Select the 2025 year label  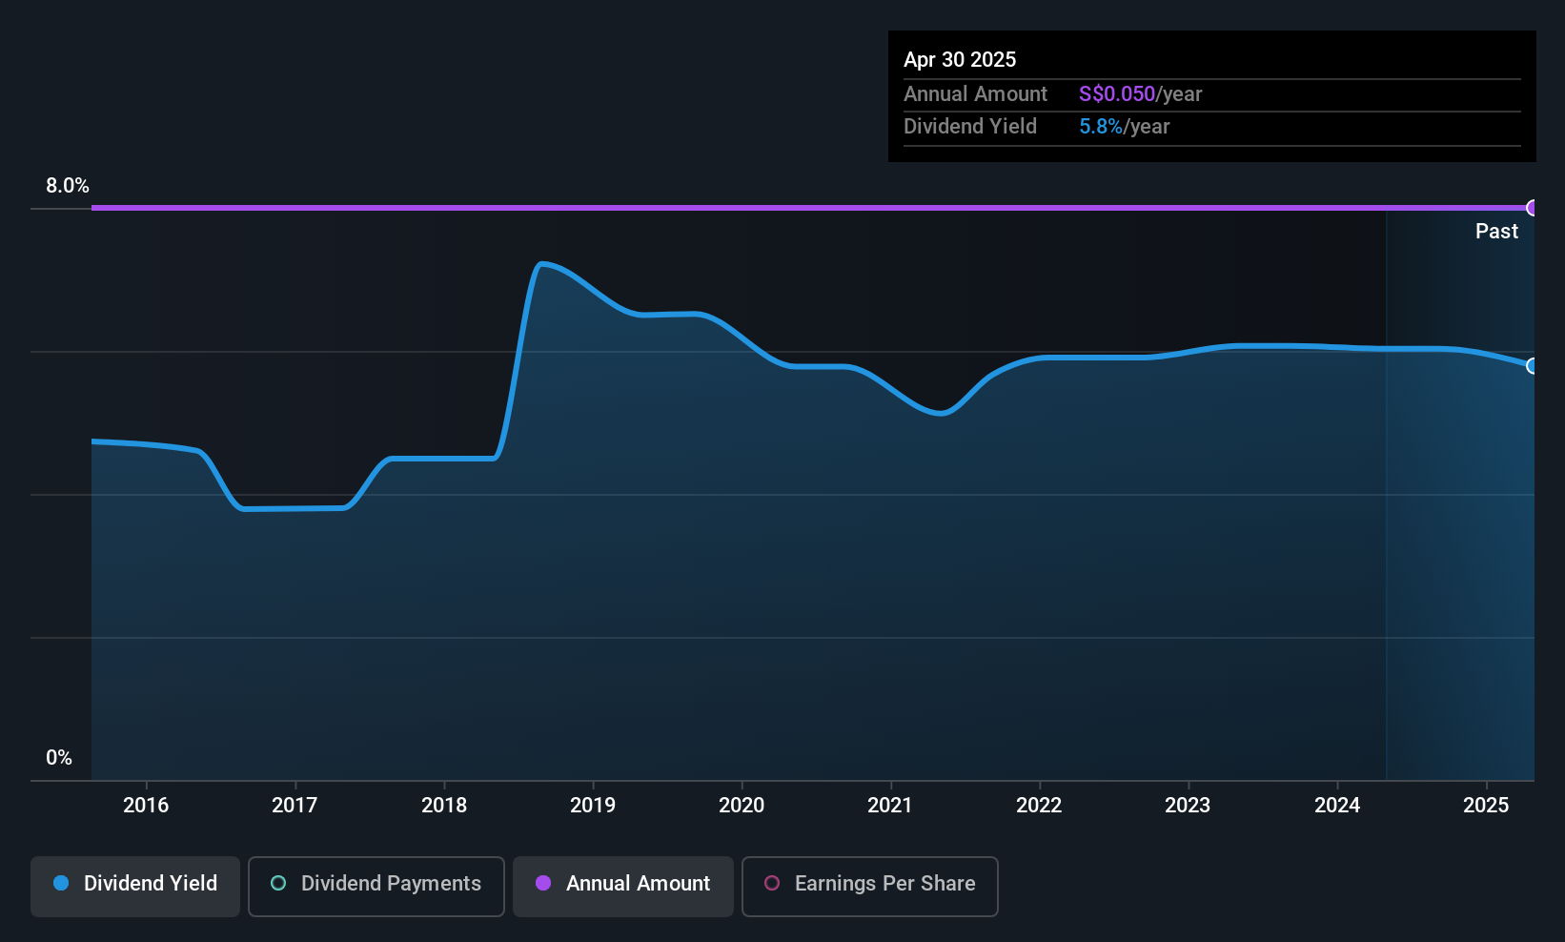1486,806
